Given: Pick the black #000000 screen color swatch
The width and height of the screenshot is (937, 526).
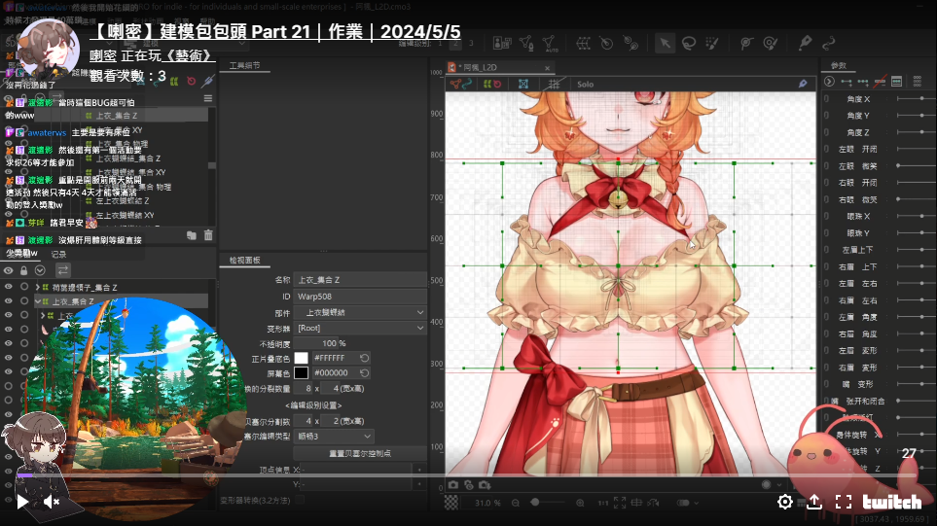Looking at the screenshot, I should click(302, 372).
